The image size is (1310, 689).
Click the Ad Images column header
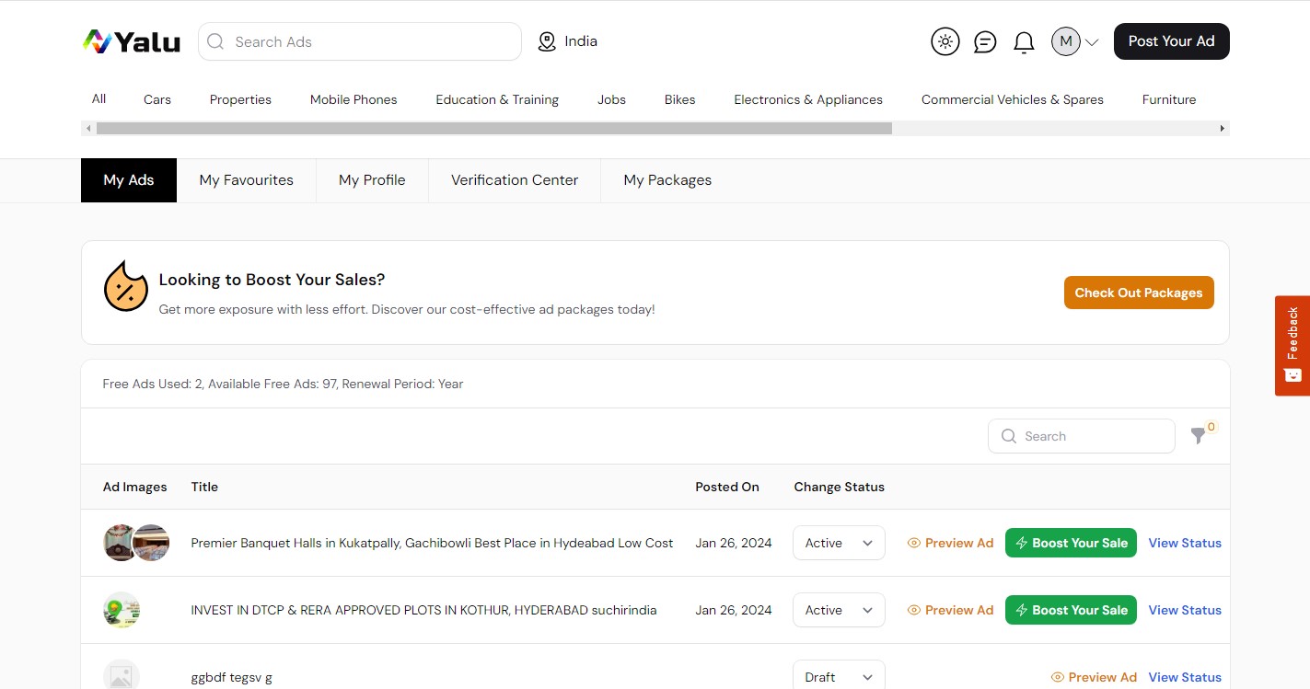tap(135, 487)
